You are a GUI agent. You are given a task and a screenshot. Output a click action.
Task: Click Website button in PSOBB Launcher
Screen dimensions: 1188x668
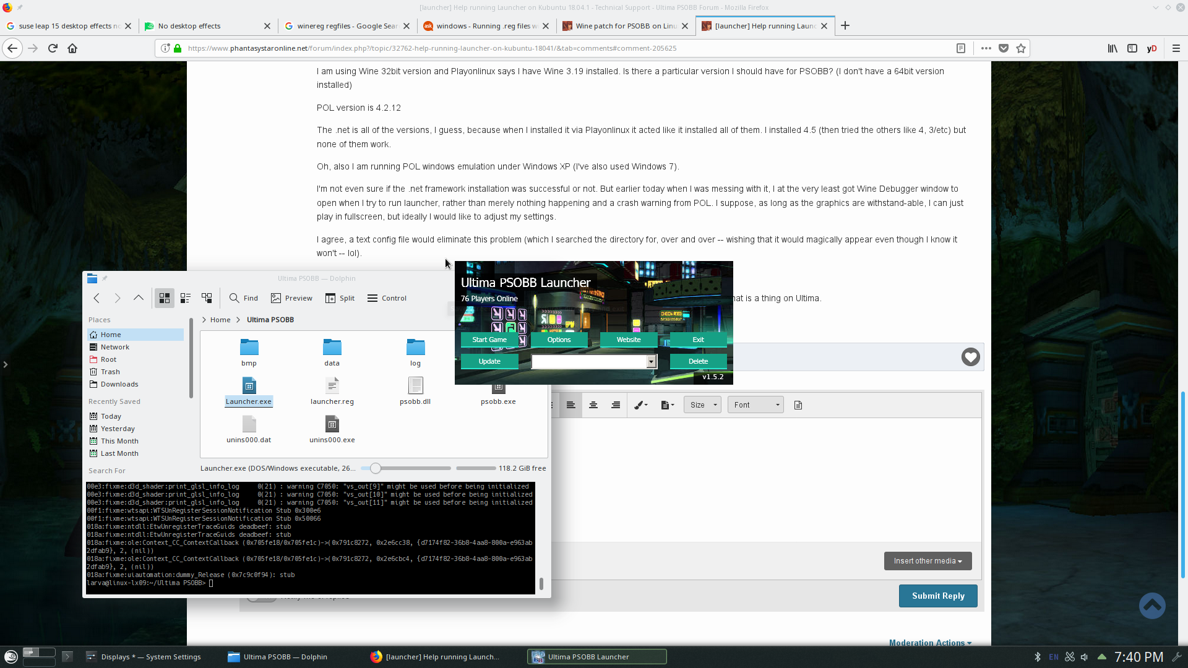click(x=629, y=340)
